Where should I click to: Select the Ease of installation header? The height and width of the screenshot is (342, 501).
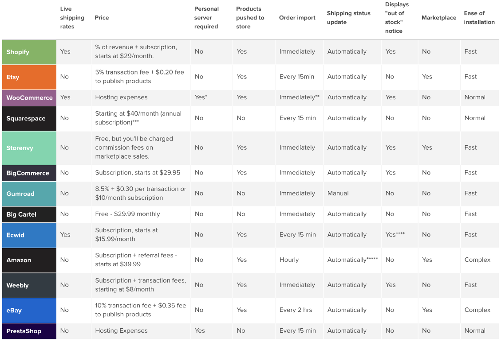[x=479, y=18]
